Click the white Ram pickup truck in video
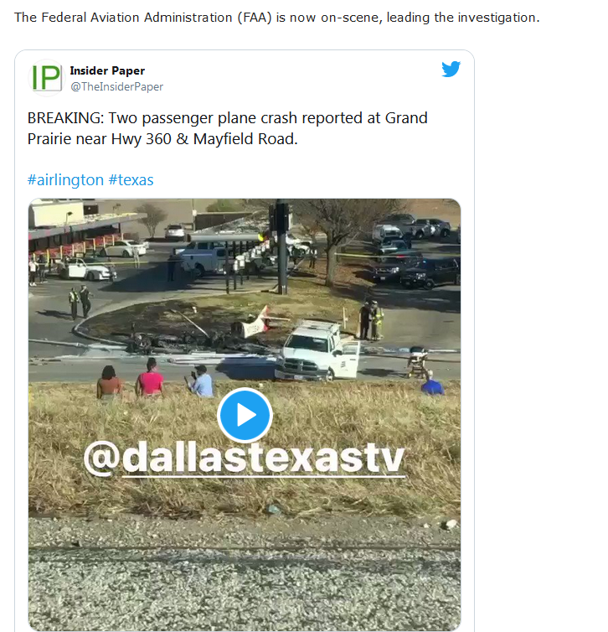 (317, 352)
